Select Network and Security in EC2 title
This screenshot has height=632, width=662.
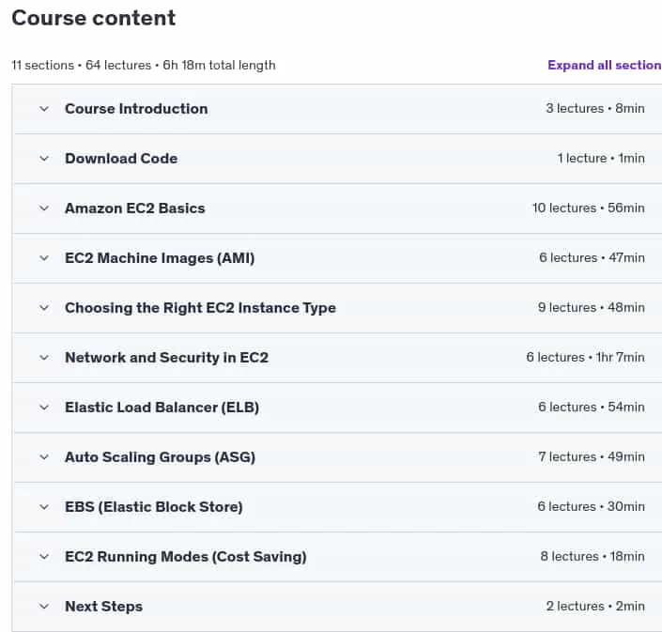click(167, 358)
